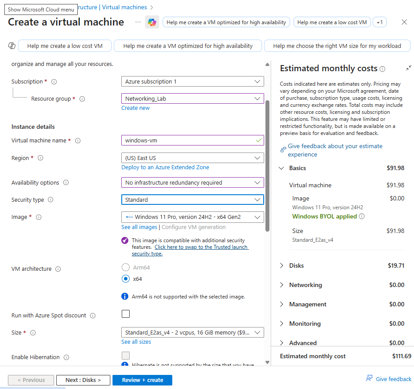Open the Region dropdown
The width and height of the screenshot is (414, 389).
pyautogui.click(x=192, y=158)
